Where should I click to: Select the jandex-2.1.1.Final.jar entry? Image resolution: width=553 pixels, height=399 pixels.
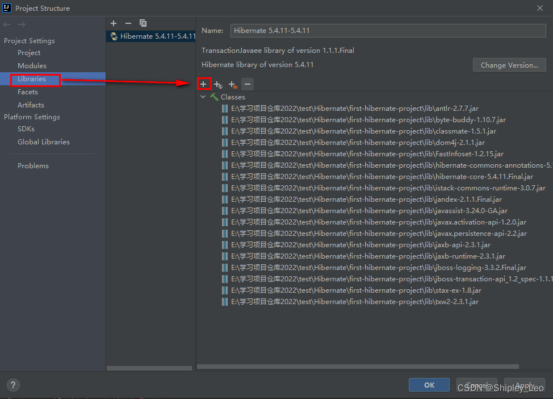(366, 199)
